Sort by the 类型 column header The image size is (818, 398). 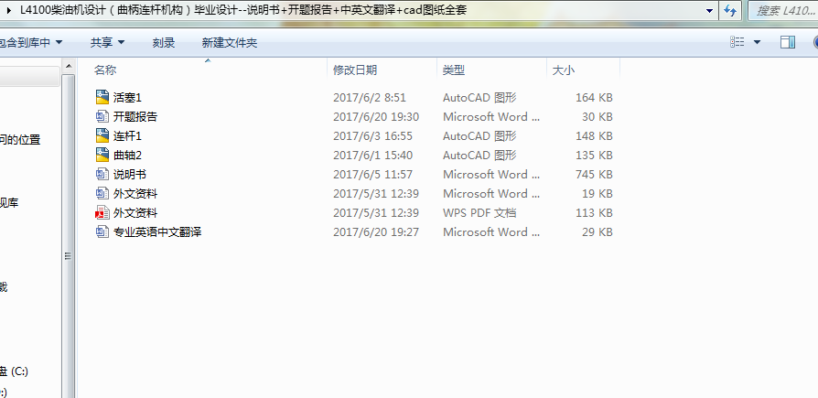click(x=454, y=70)
